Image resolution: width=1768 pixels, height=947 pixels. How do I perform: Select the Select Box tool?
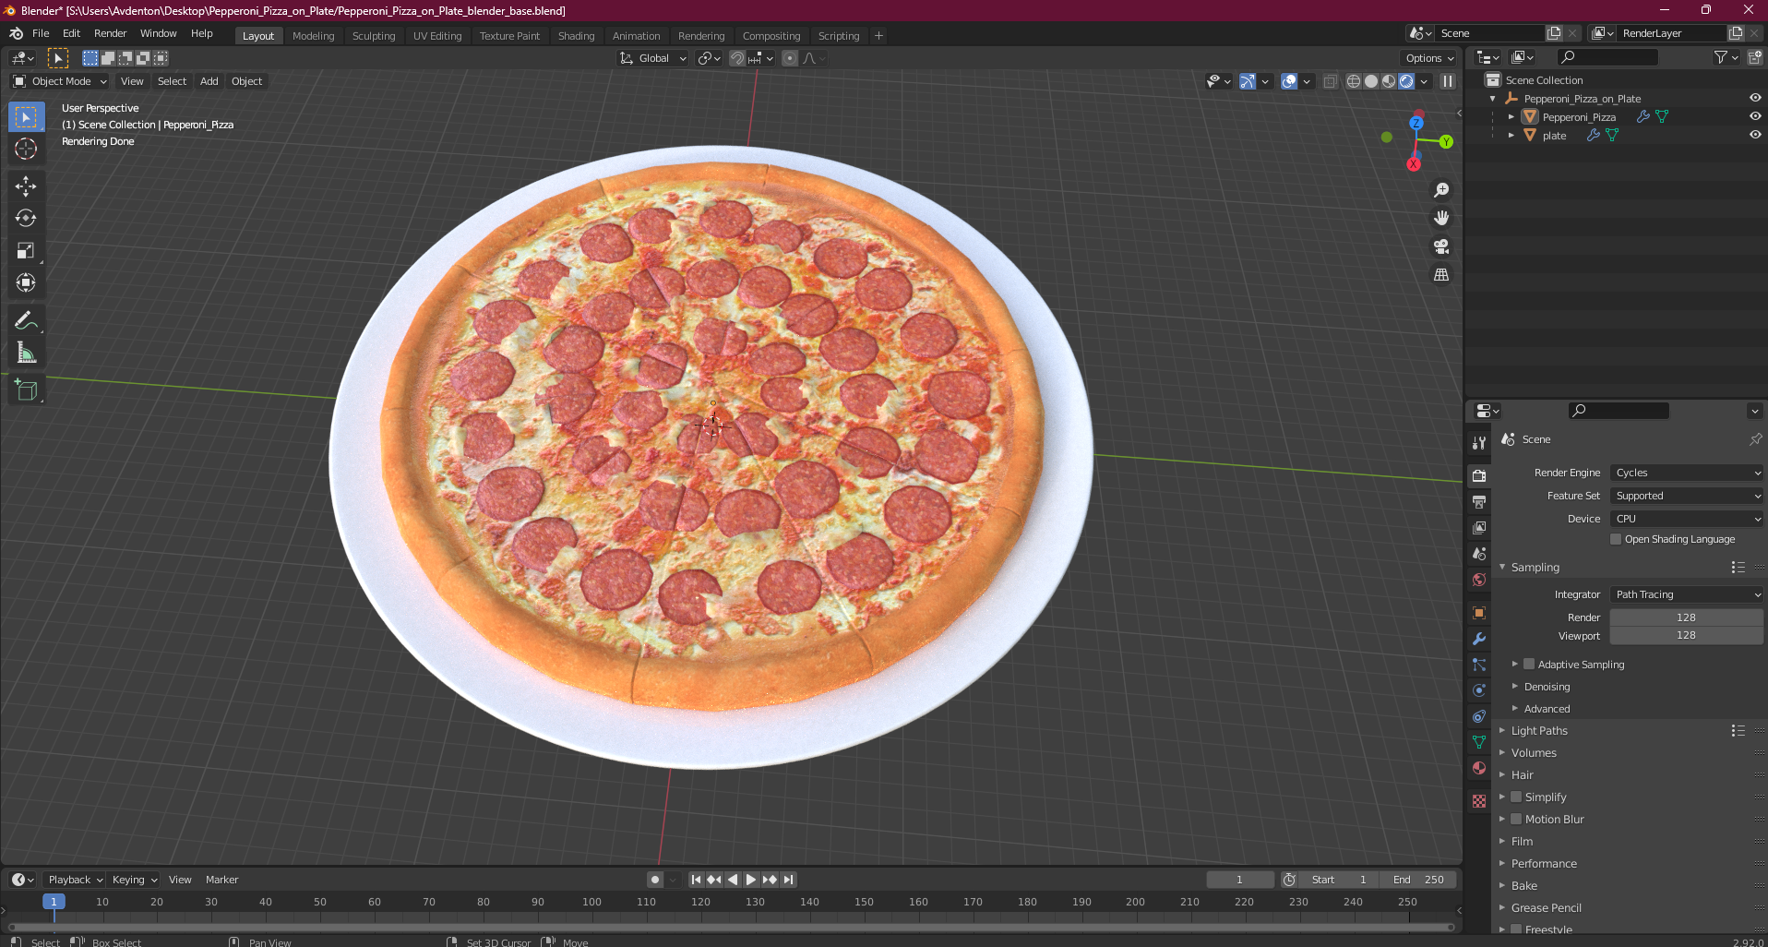[26, 117]
